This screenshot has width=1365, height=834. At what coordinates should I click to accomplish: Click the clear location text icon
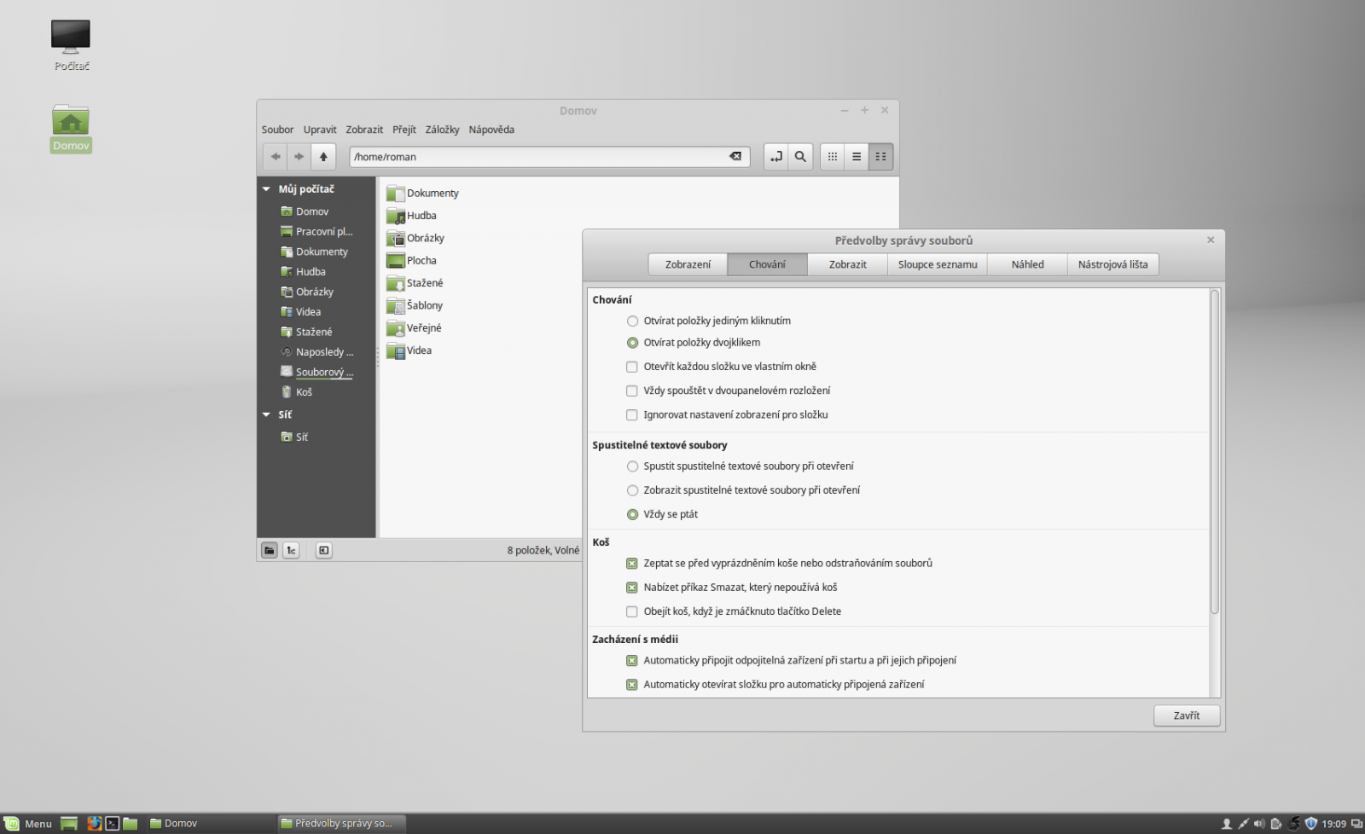tap(735, 156)
